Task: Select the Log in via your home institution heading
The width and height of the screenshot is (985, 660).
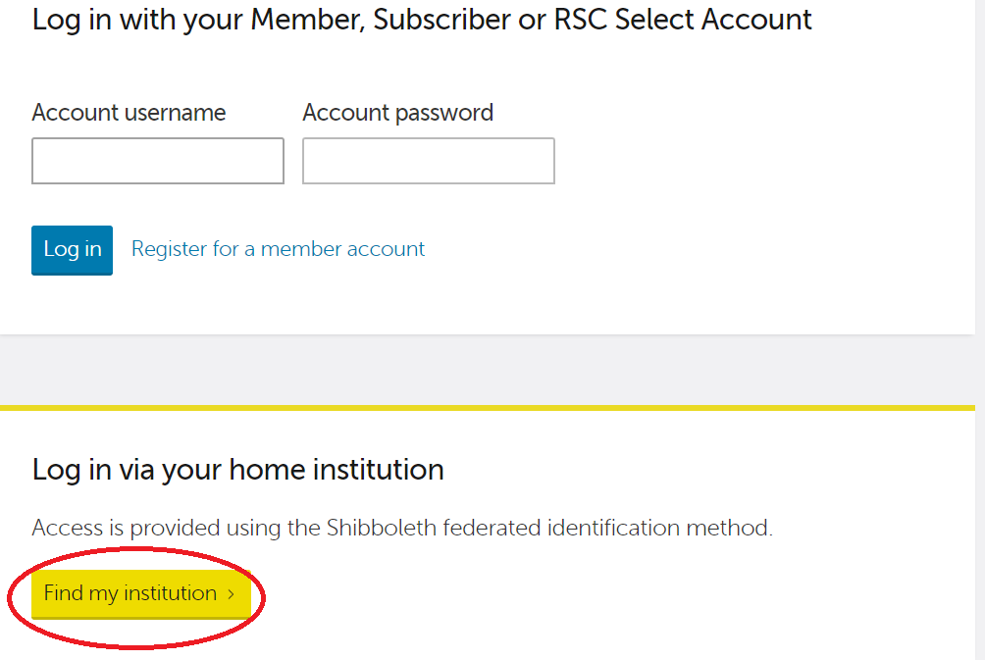Action: point(237,469)
